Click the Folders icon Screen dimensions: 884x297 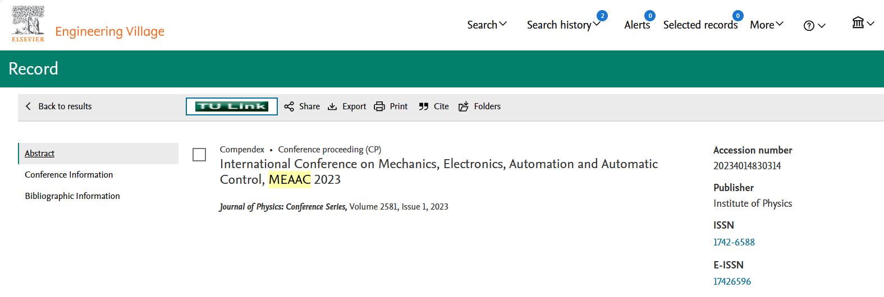click(464, 106)
